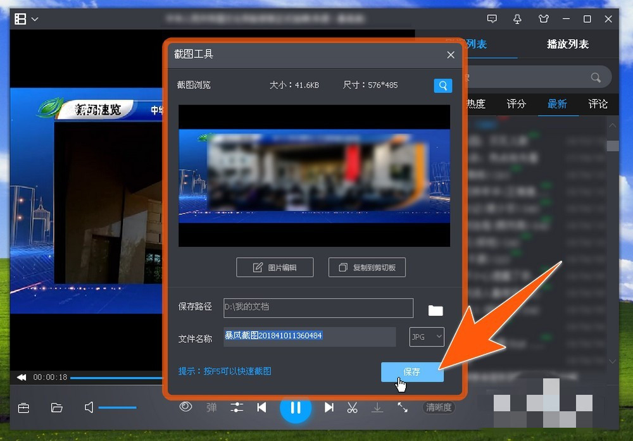The width and height of the screenshot is (633, 441).
Task: Click the 保存路径 path field
Action: [318, 307]
